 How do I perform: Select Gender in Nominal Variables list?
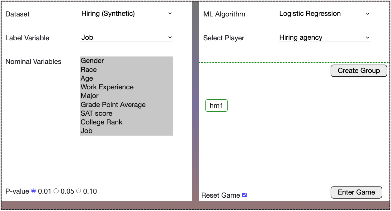click(x=92, y=61)
